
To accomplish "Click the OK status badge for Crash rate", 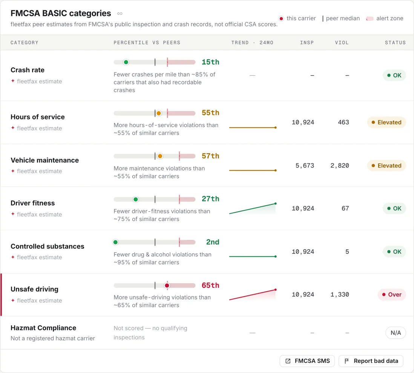I will pos(394,75).
